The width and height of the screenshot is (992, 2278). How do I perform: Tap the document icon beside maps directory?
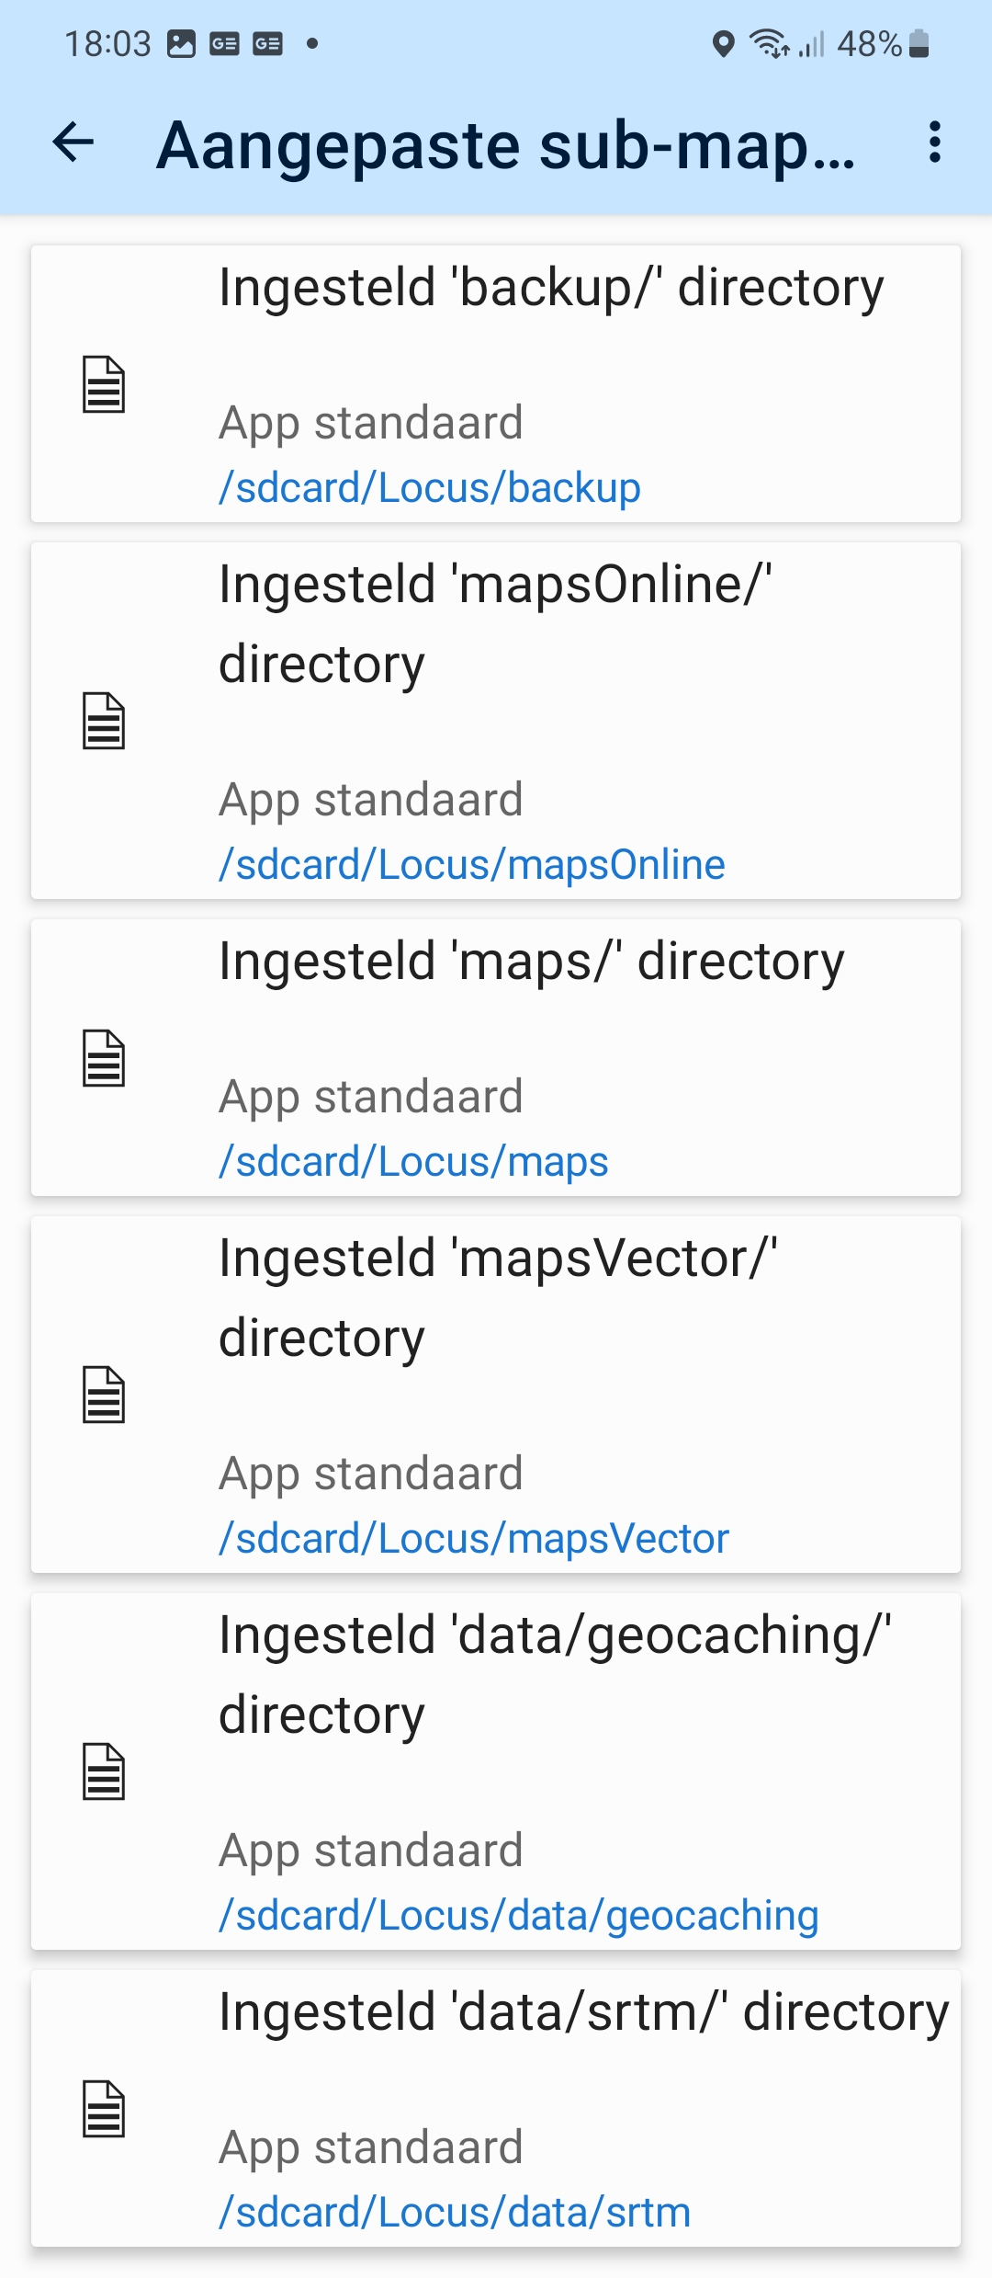(104, 1058)
